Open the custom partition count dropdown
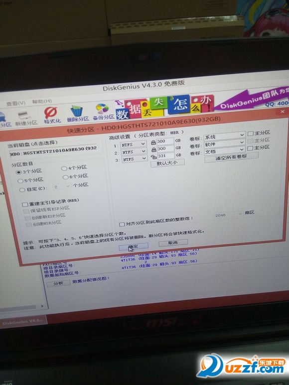Image resolution: width=289 pixels, height=385 pixels. pos(68,186)
